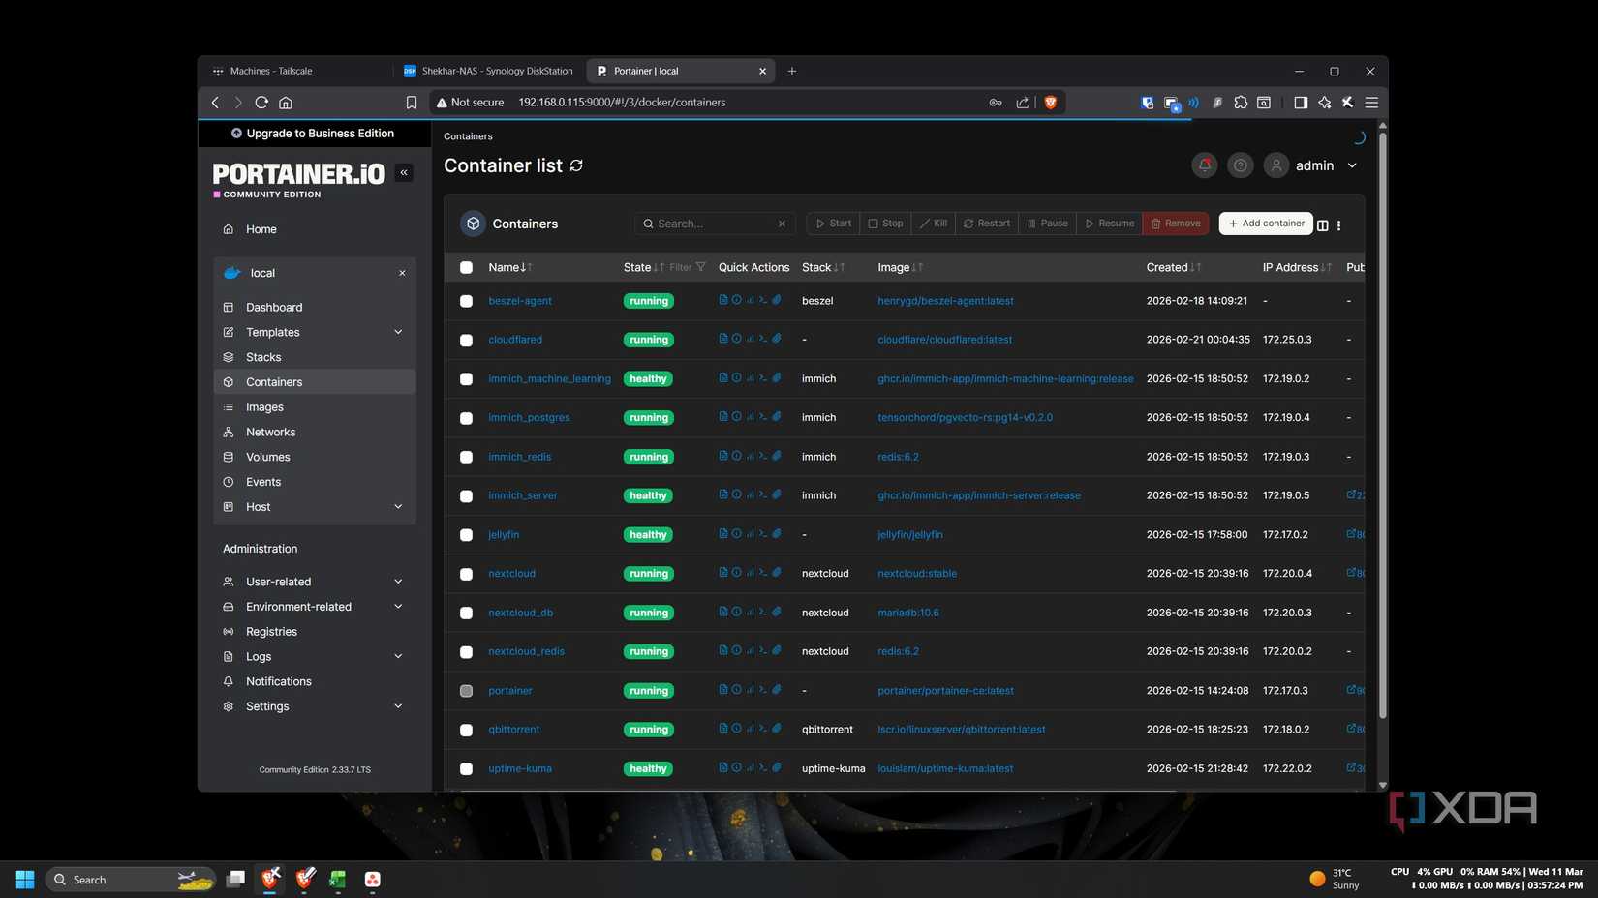Select the nextcloud_db container checkbox
The width and height of the screenshot is (1598, 898).
(466, 613)
